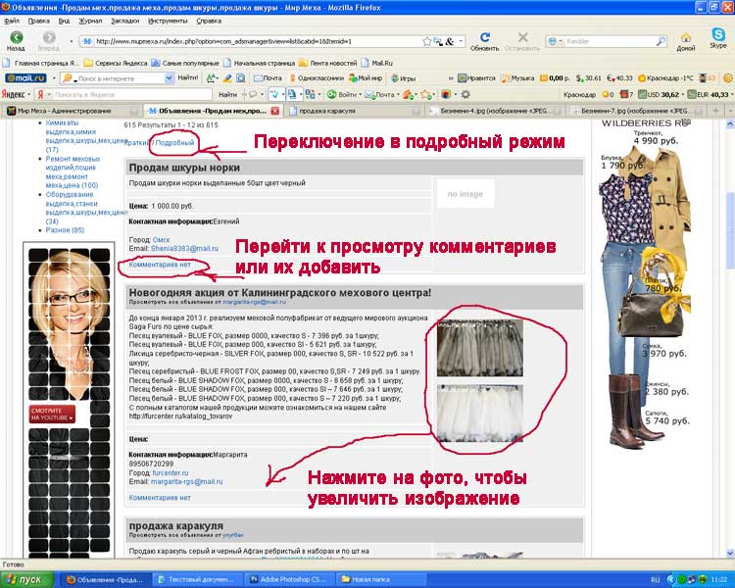Click the Rambler search magnifier icon
Screen dimensions: 735x588
tap(661, 41)
